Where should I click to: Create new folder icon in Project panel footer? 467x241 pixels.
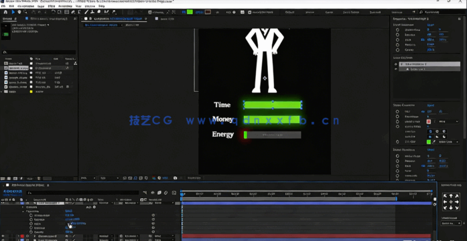point(9,179)
